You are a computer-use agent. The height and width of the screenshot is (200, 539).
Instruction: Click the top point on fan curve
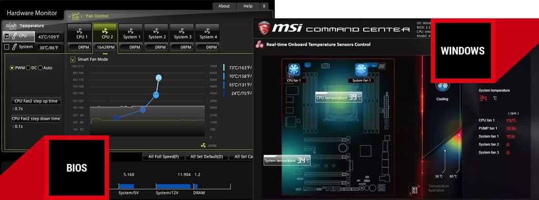click(x=158, y=78)
